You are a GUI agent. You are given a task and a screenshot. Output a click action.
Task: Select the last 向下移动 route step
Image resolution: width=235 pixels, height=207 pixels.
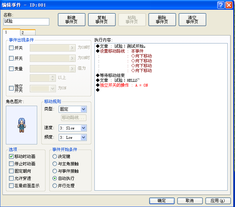(142, 71)
